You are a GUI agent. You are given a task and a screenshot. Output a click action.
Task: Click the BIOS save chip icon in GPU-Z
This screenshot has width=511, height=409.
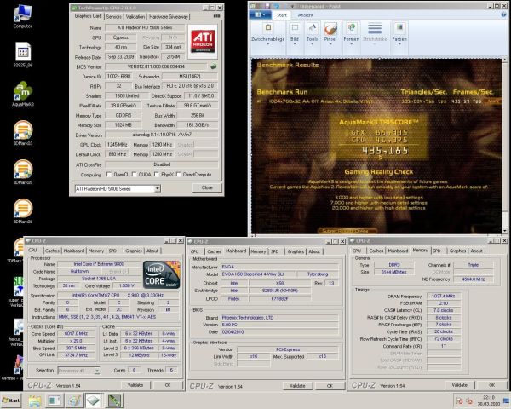click(x=214, y=66)
